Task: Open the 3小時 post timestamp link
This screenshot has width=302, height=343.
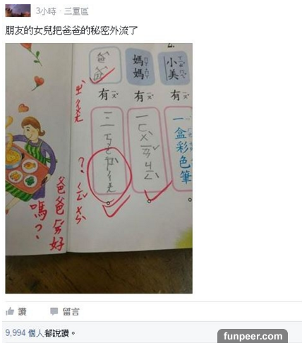Action: coord(46,11)
